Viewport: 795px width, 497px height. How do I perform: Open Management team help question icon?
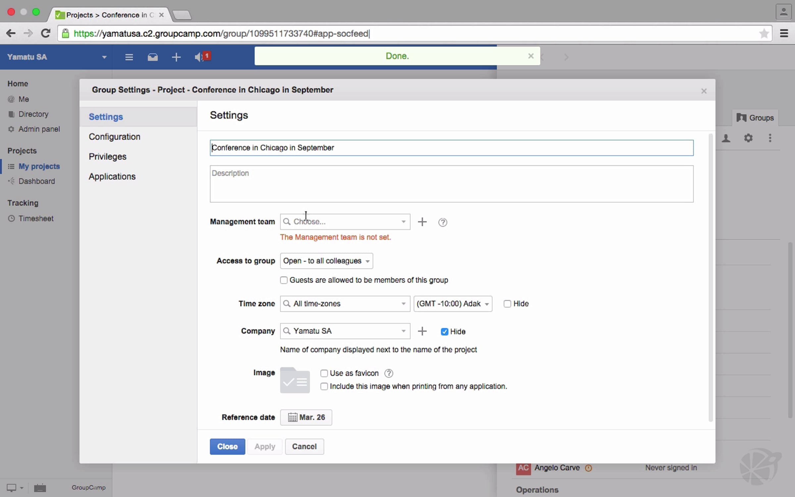[x=443, y=222]
